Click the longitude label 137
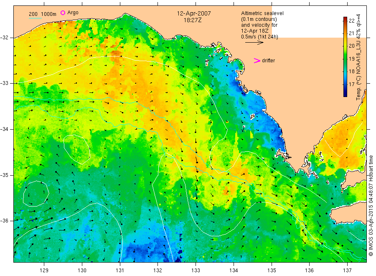376x276 pixels. click(347, 271)
